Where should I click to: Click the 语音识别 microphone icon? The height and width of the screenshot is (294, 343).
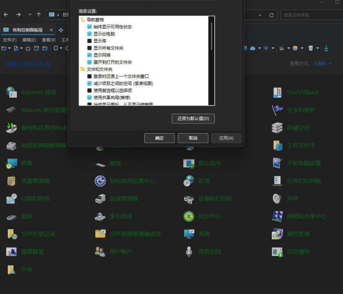click(189, 252)
